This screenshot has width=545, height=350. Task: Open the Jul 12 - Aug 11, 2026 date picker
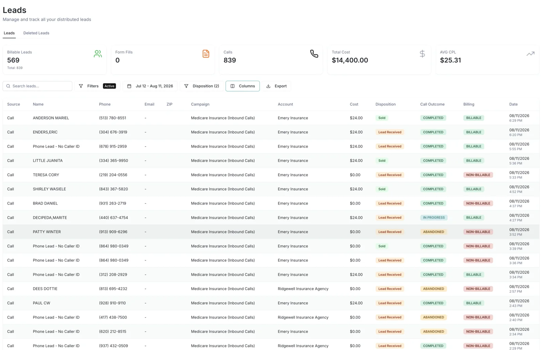[x=150, y=86]
